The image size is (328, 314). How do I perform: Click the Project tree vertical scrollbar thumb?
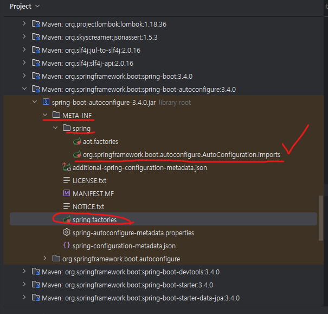pyautogui.click(x=320, y=218)
